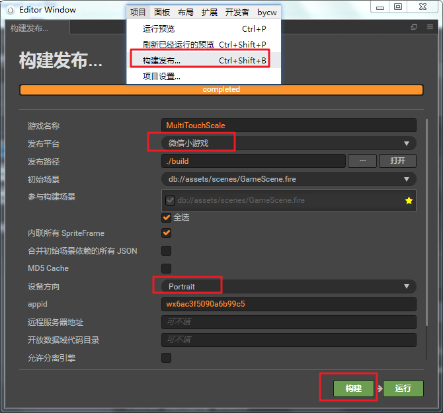
Task: Click the Cocos Creator logo in title bar
Action: (10, 9)
